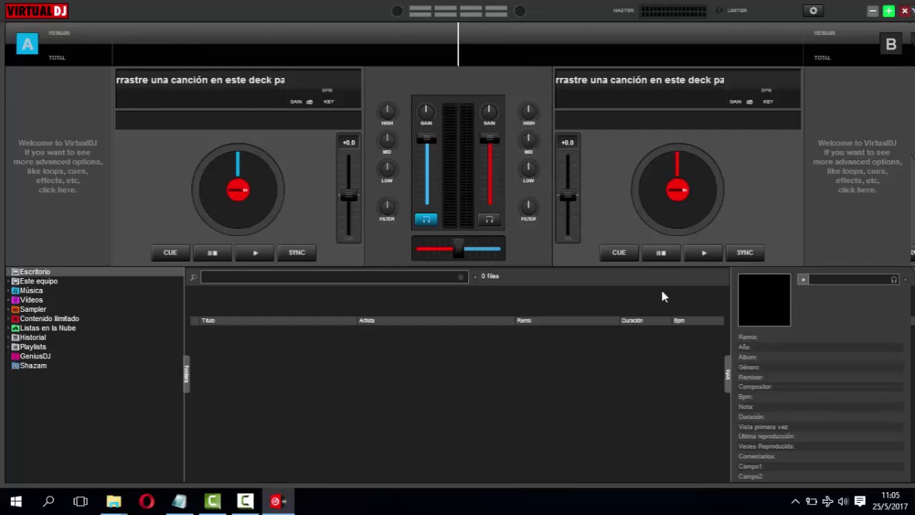This screenshot has height=515, width=915.
Task: Expand the Historial folder
Action: tap(9, 338)
